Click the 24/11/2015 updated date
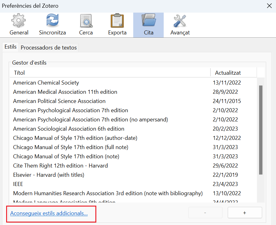This screenshot has height=225, width=276. (227, 101)
